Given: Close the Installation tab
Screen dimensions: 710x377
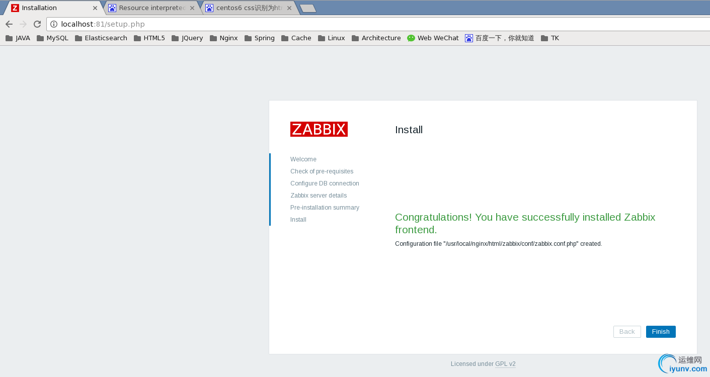Looking at the screenshot, I should pyautogui.click(x=95, y=8).
